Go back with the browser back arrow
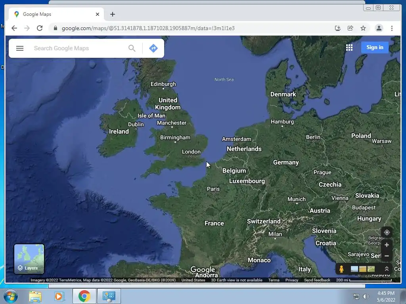Viewport: 406px width, 304px height. (14, 28)
